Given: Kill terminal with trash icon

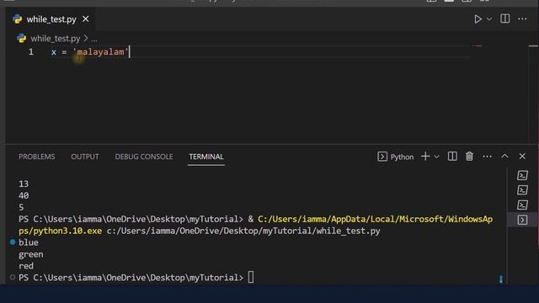Looking at the screenshot, I should [x=469, y=157].
